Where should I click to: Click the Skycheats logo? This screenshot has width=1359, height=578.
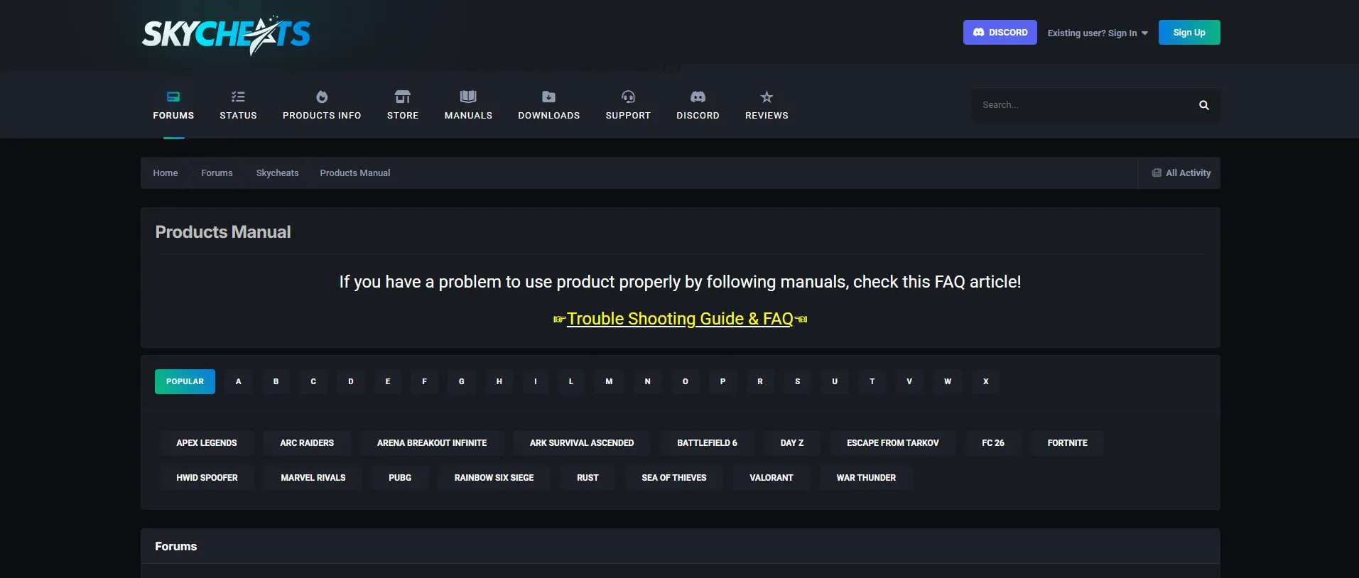tap(226, 34)
